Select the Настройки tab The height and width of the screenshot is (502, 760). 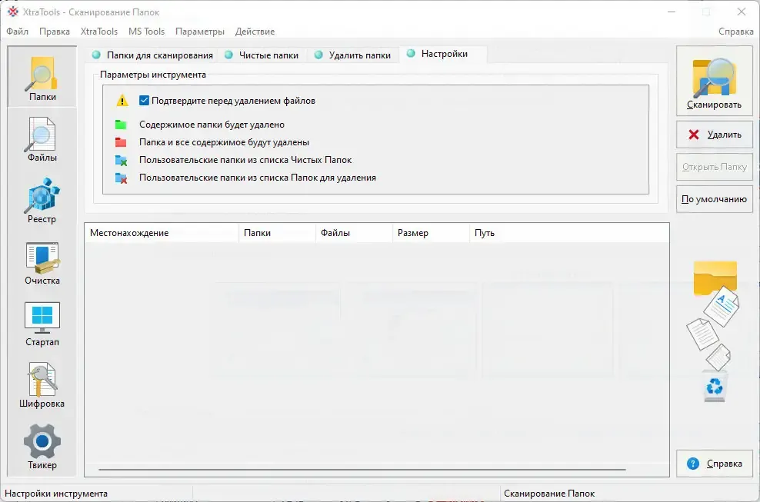click(x=442, y=54)
